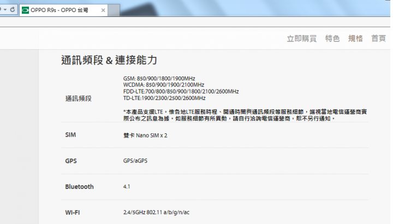Click the OPPO favicon on the tab

click(x=25, y=10)
